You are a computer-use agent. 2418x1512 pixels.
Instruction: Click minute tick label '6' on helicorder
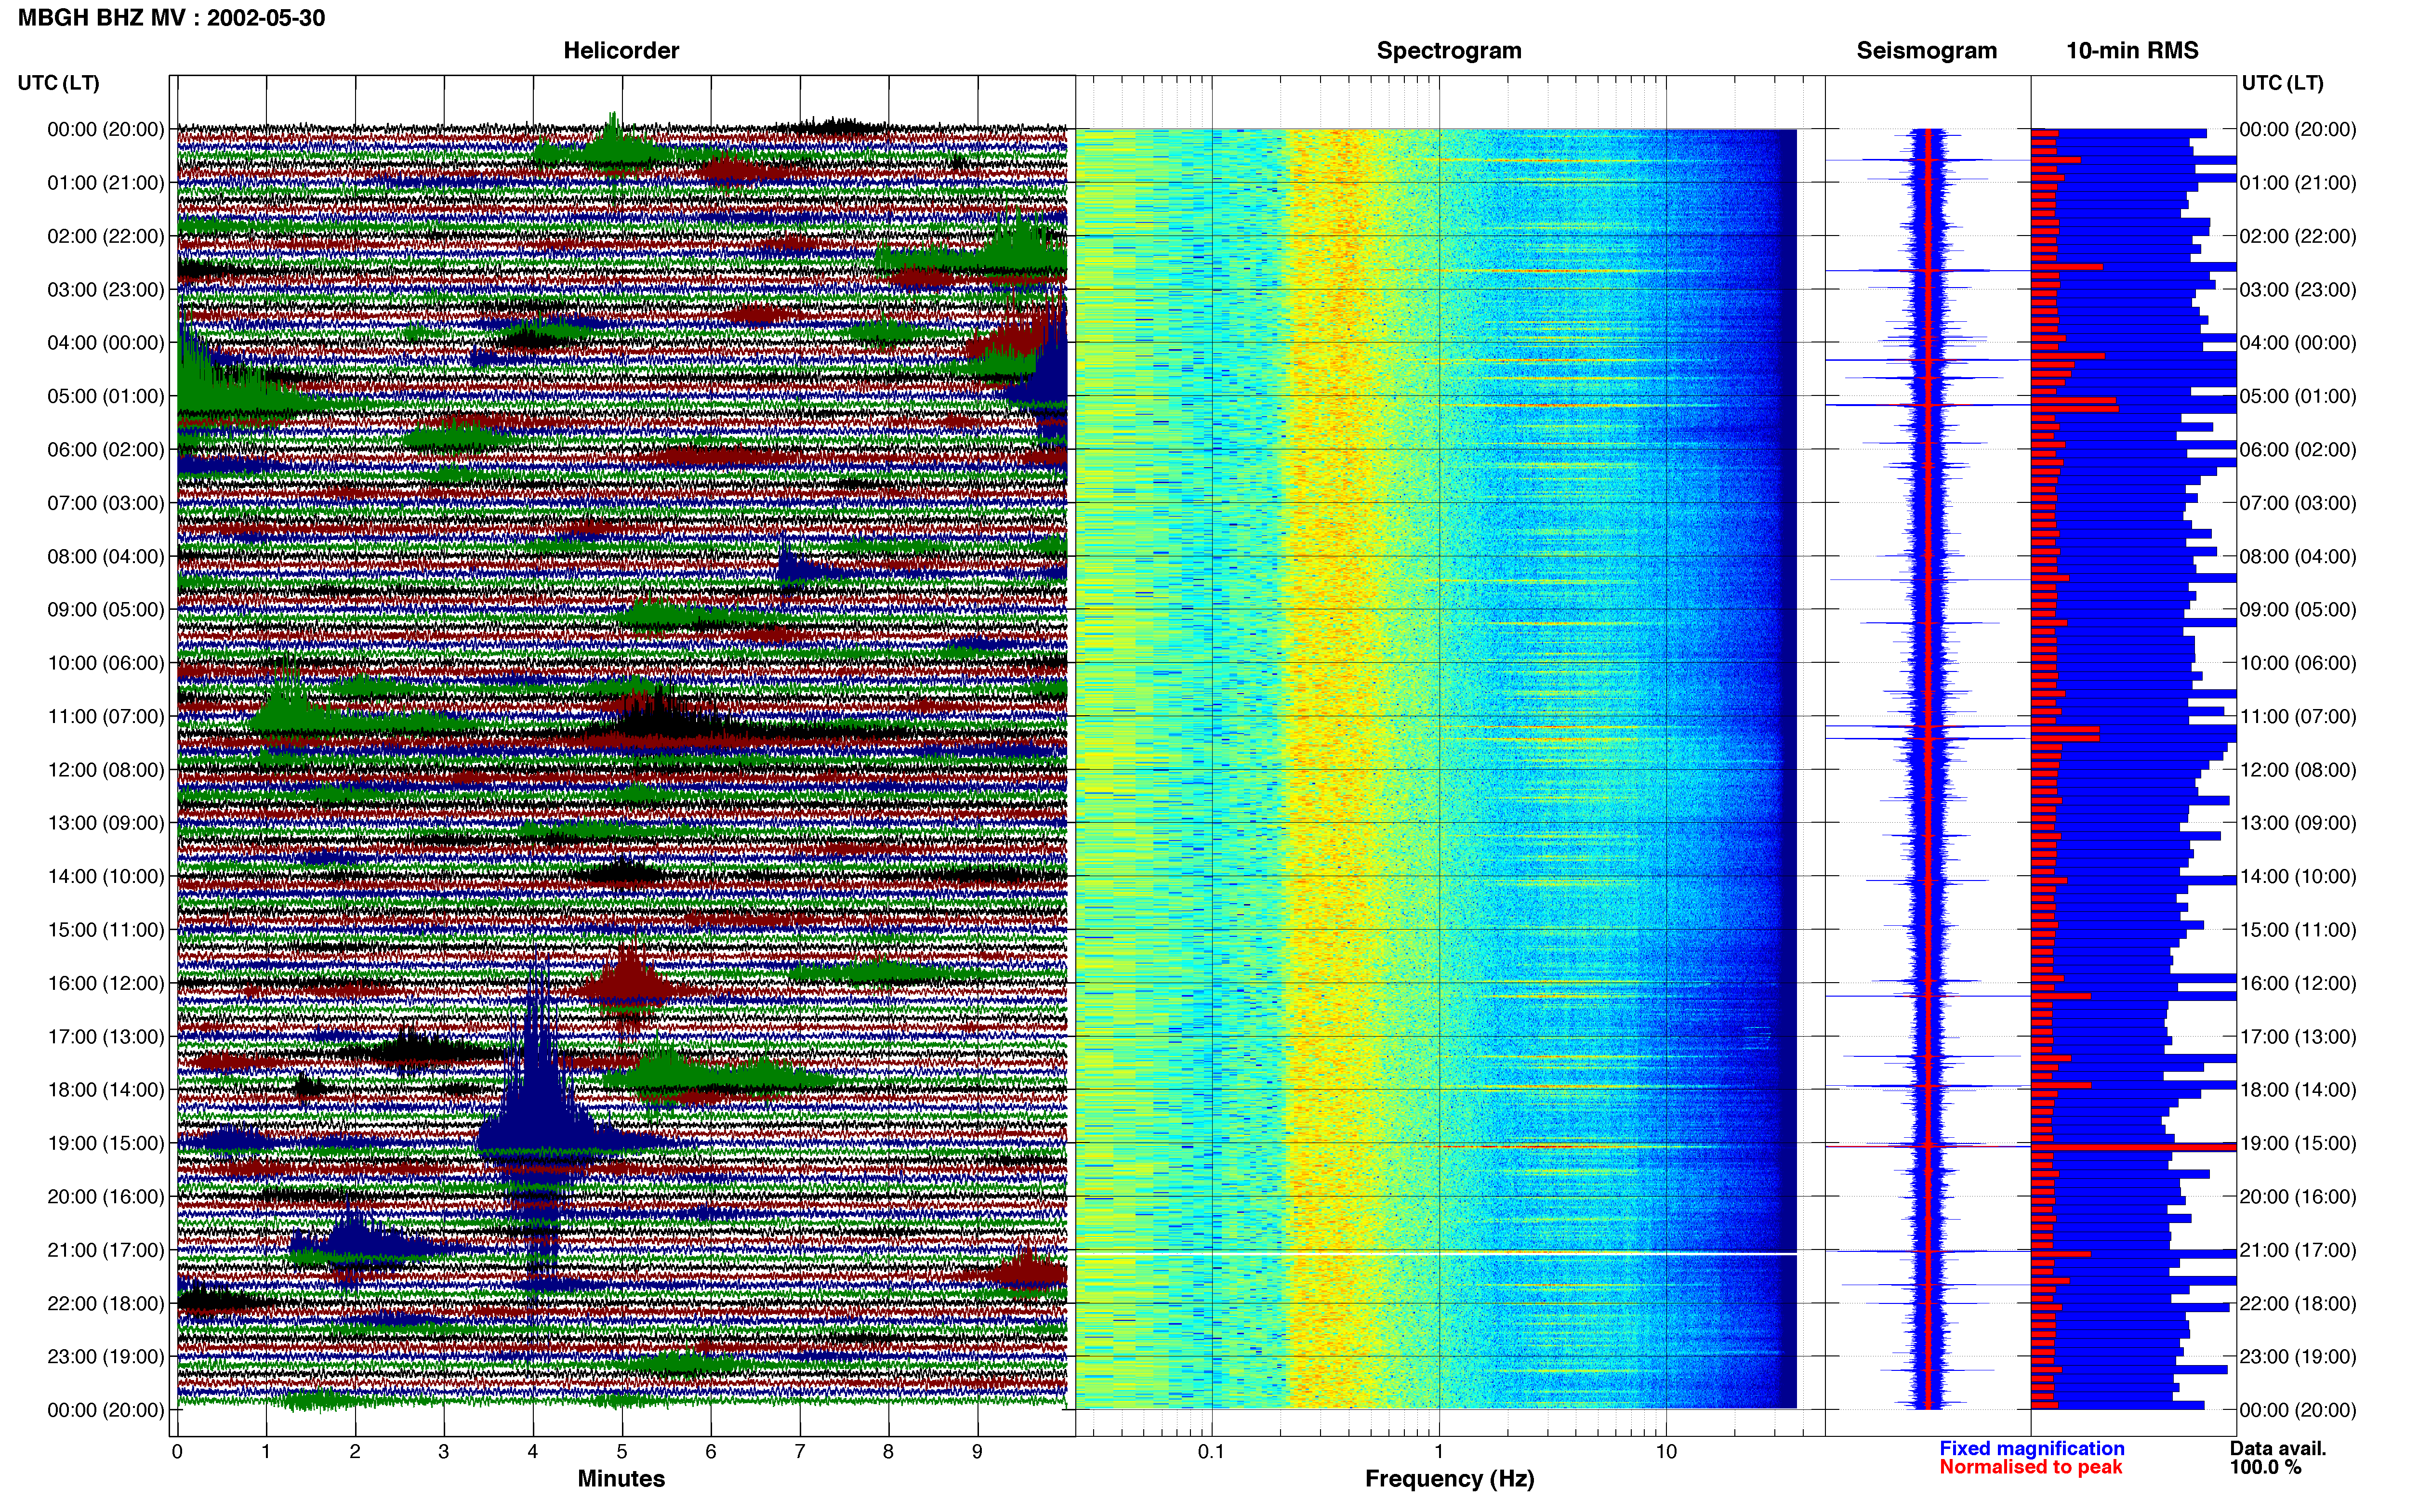click(711, 1452)
